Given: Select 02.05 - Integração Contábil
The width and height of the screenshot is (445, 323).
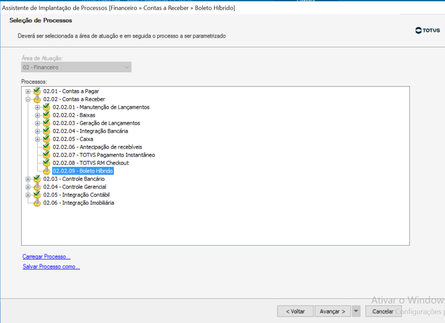Looking at the screenshot, I should point(76,195).
